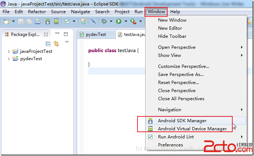Expand the javaProjectTest project node
The height and width of the screenshot is (156, 254).
click(9, 51)
